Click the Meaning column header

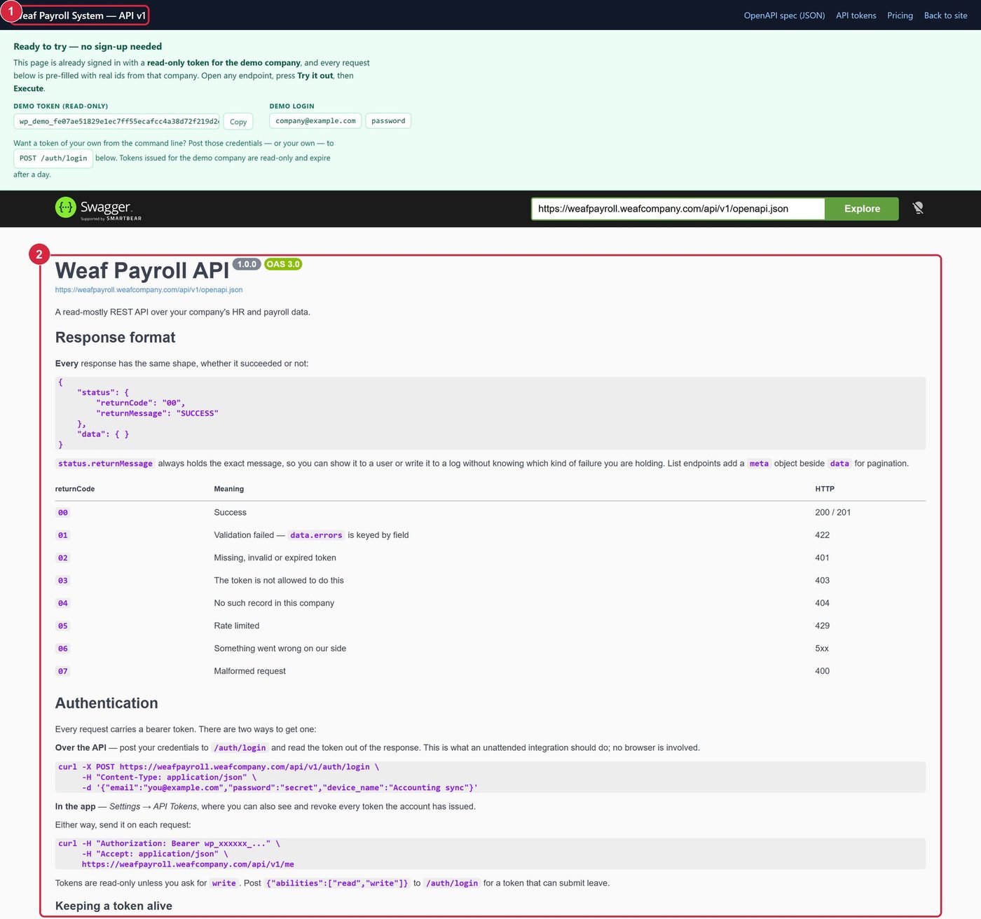(229, 489)
